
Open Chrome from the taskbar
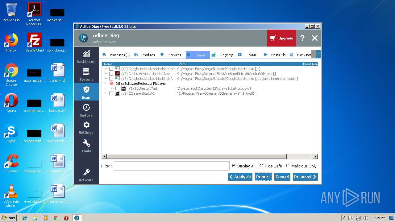tap(56, 218)
